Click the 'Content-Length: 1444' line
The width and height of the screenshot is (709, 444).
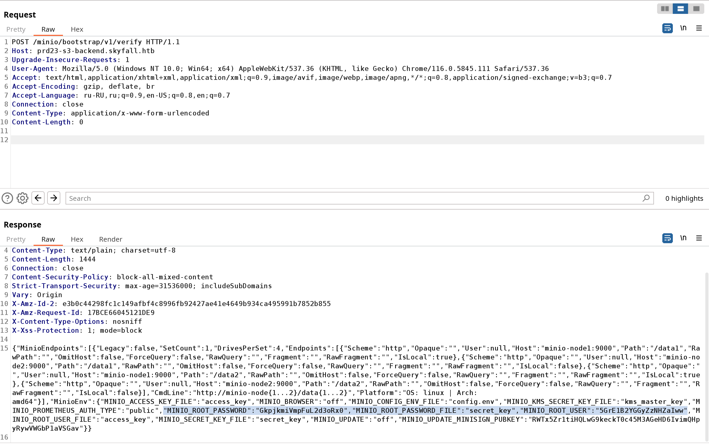[x=54, y=259]
